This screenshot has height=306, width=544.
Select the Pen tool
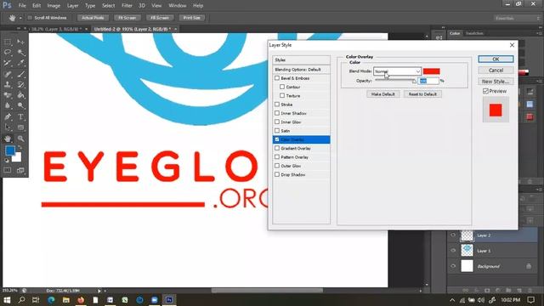[8, 116]
